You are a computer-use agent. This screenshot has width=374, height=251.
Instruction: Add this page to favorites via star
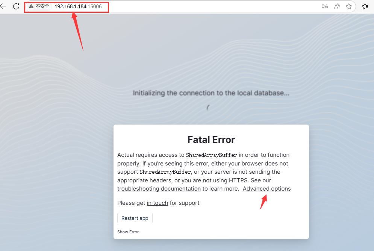349,6
